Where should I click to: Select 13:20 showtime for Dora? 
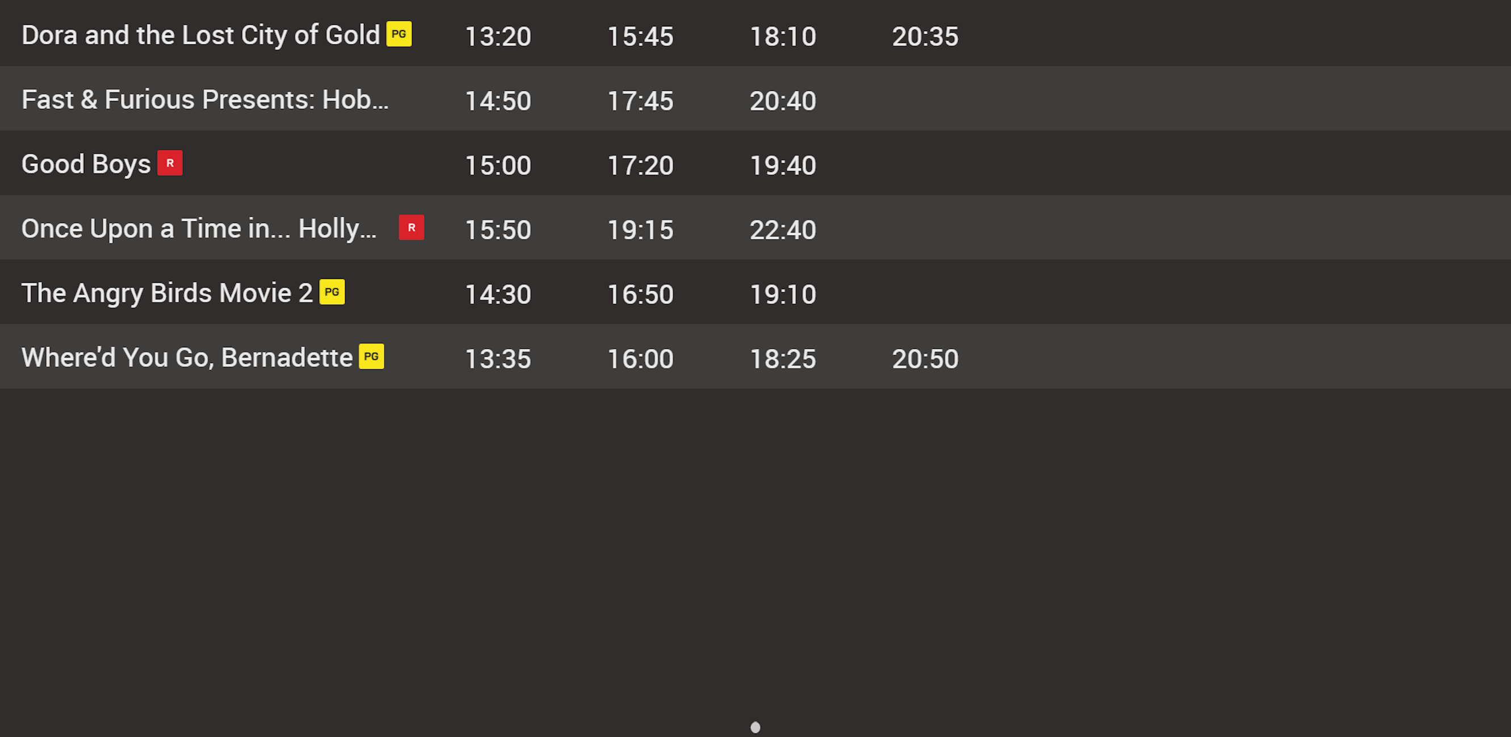(x=498, y=36)
